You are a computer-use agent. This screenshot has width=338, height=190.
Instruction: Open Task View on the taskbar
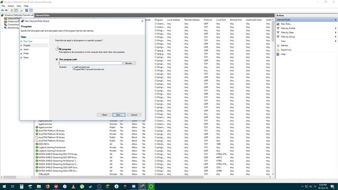(13, 186)
